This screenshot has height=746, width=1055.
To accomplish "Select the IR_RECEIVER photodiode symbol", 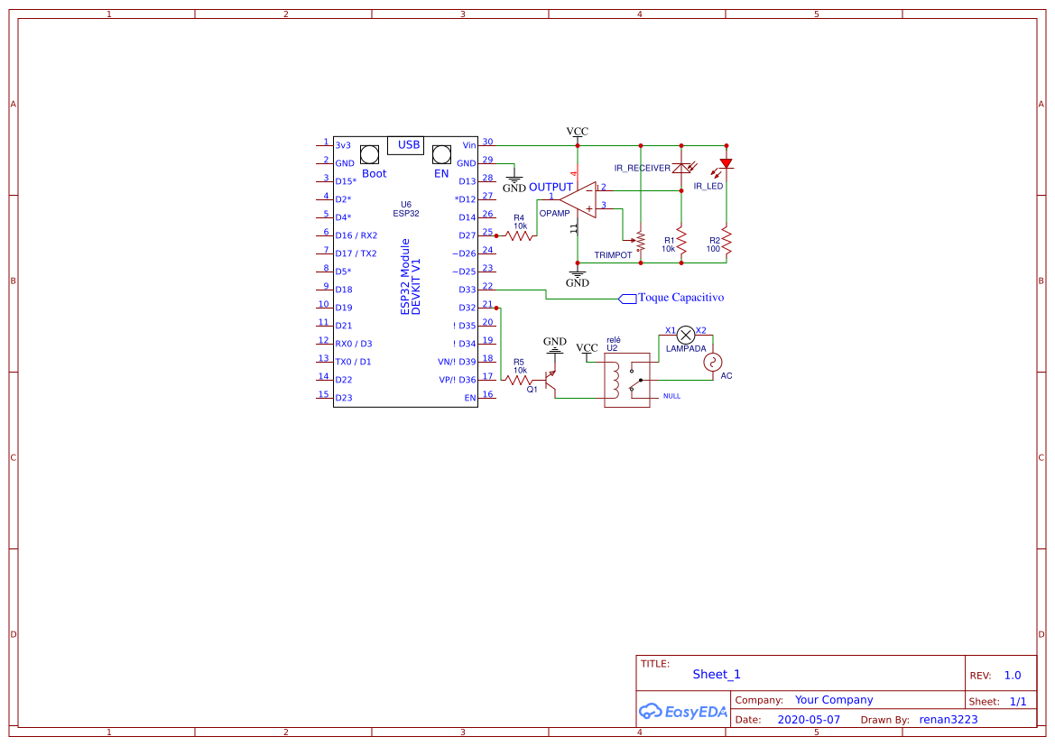I will (681, 168).
